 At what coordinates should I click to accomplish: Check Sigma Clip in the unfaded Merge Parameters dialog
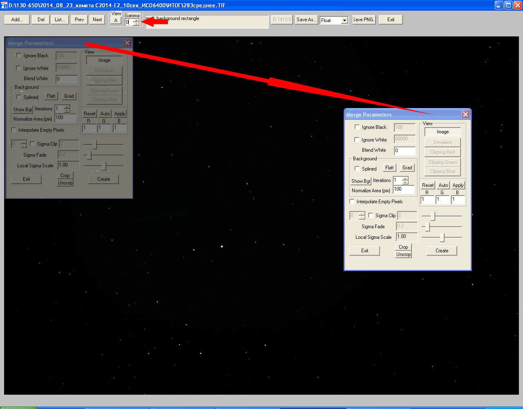[x=371, y=216]
